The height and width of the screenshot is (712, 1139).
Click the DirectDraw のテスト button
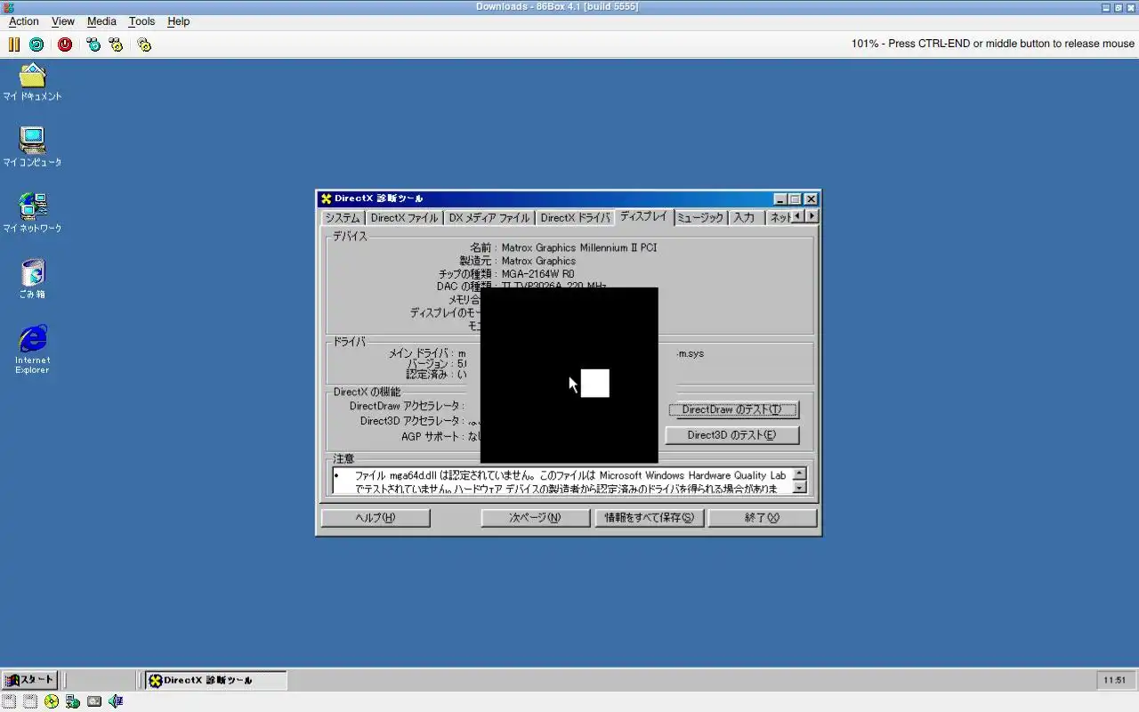(733, 409)
